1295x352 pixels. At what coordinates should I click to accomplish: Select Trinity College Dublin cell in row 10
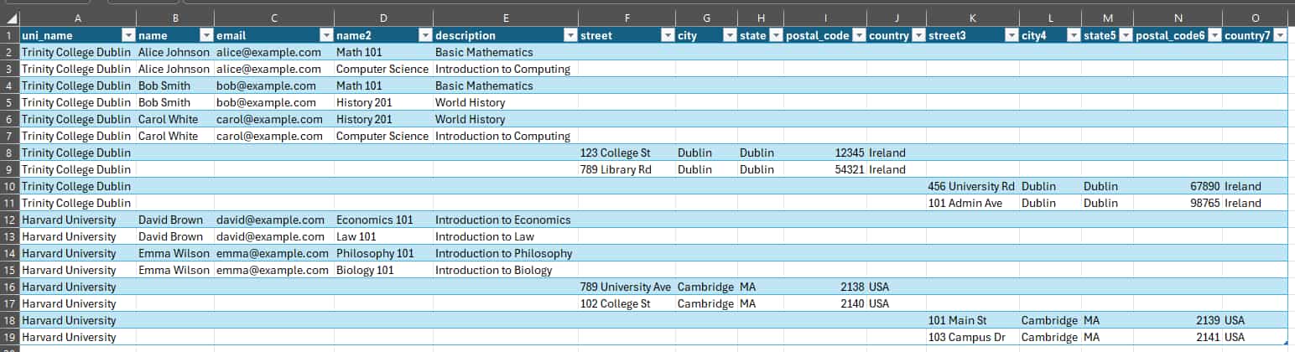78,186
